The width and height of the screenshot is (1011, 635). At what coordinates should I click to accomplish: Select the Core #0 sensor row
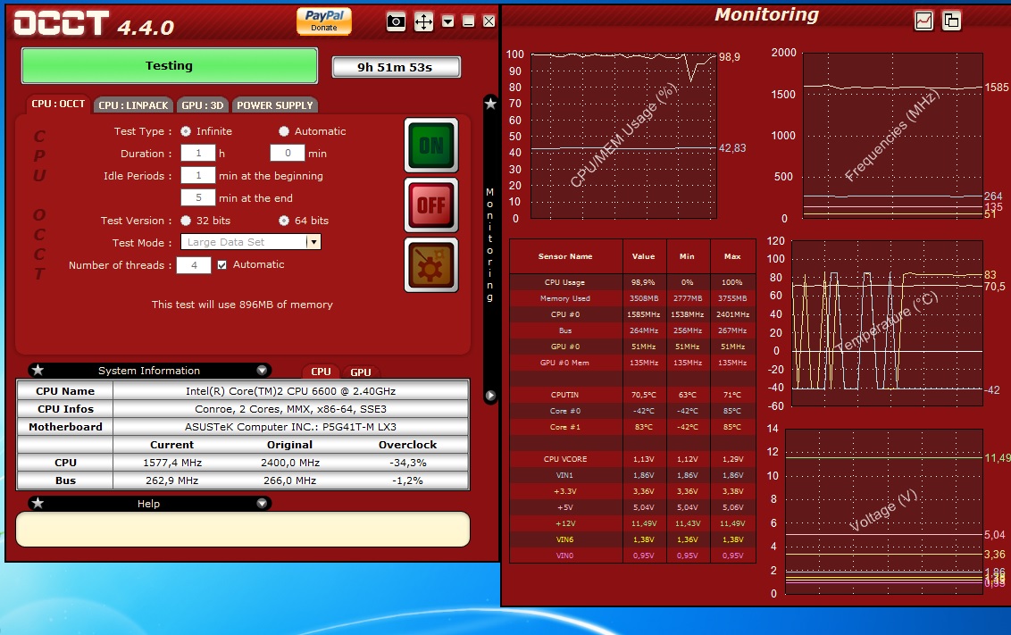coord(632,411)
